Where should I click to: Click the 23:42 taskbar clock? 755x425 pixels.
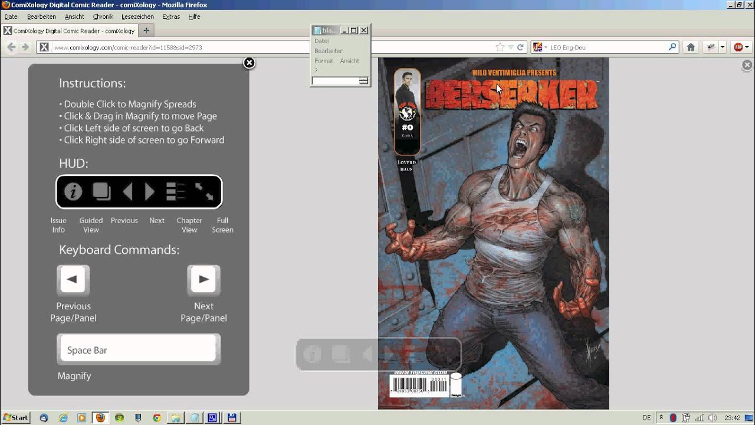point(732,417)
